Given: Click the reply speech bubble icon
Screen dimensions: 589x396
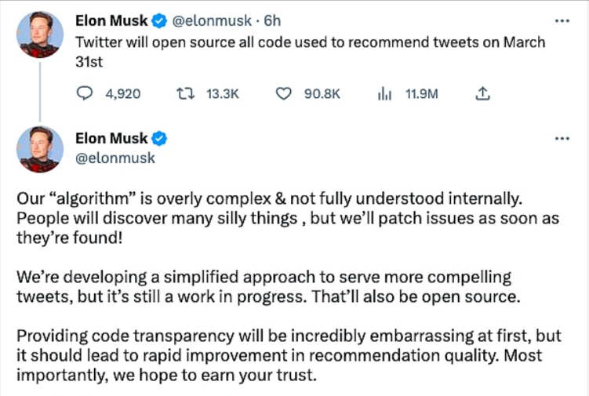Looking at the screenshot, I should coord(85,94).
